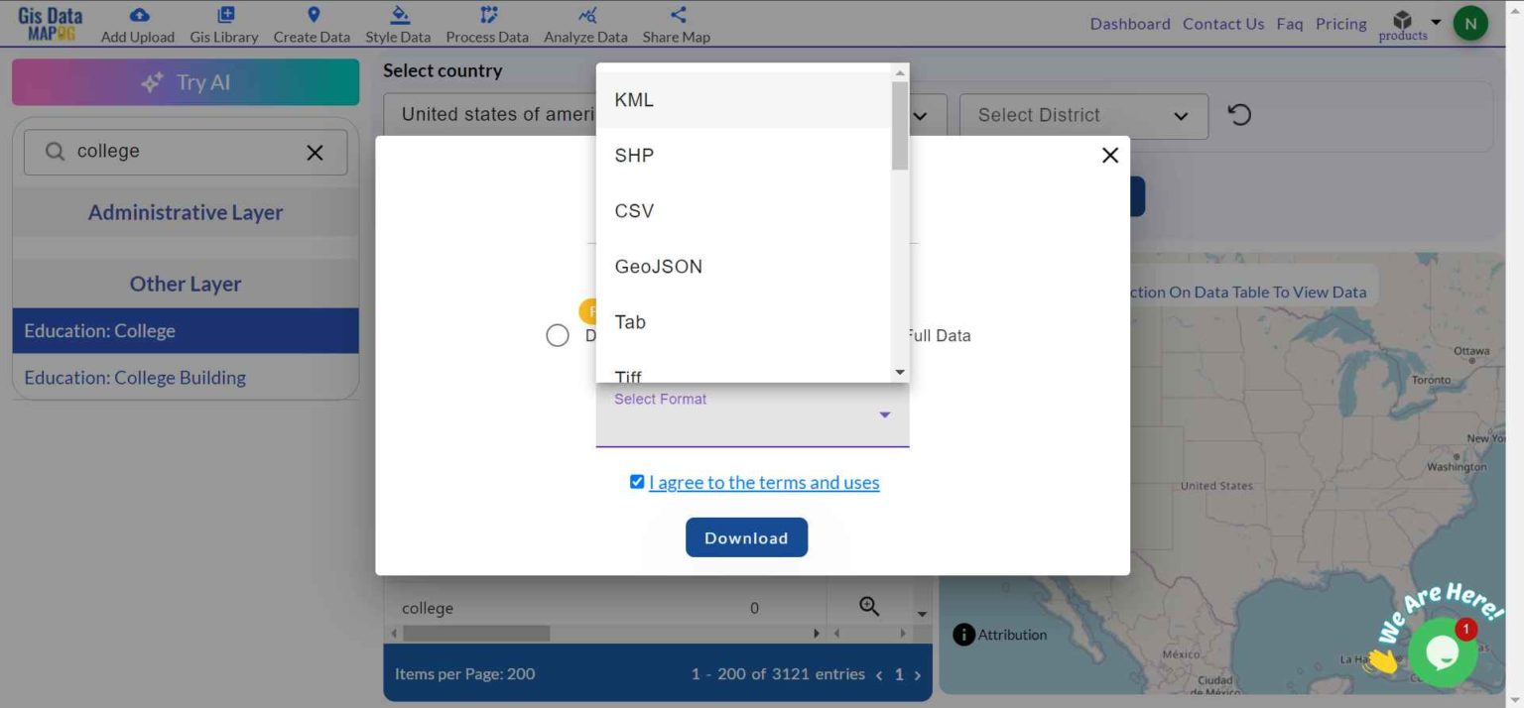Click the Pricing menu item
This screenshot has height=708, width=1524.
1340,23
